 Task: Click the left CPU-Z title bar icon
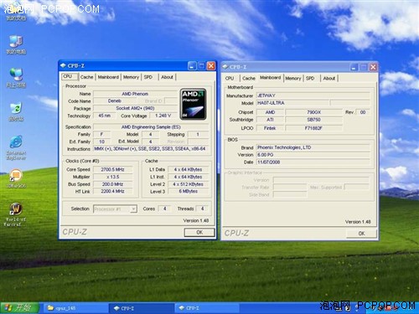(63, 66)
